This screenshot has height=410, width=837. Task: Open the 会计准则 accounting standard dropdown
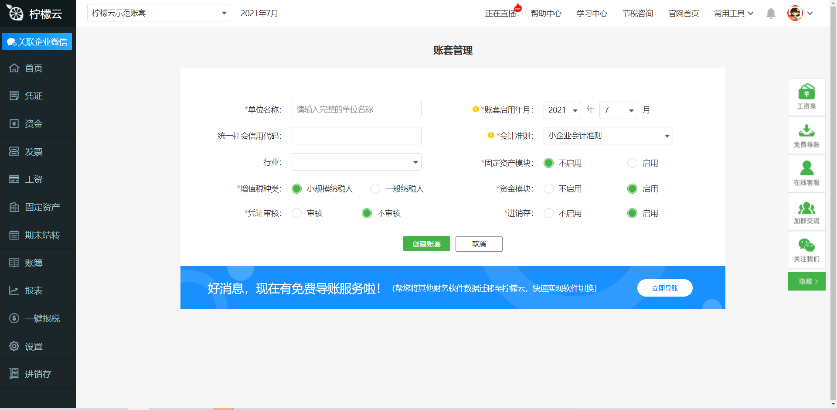coord(608,136)
